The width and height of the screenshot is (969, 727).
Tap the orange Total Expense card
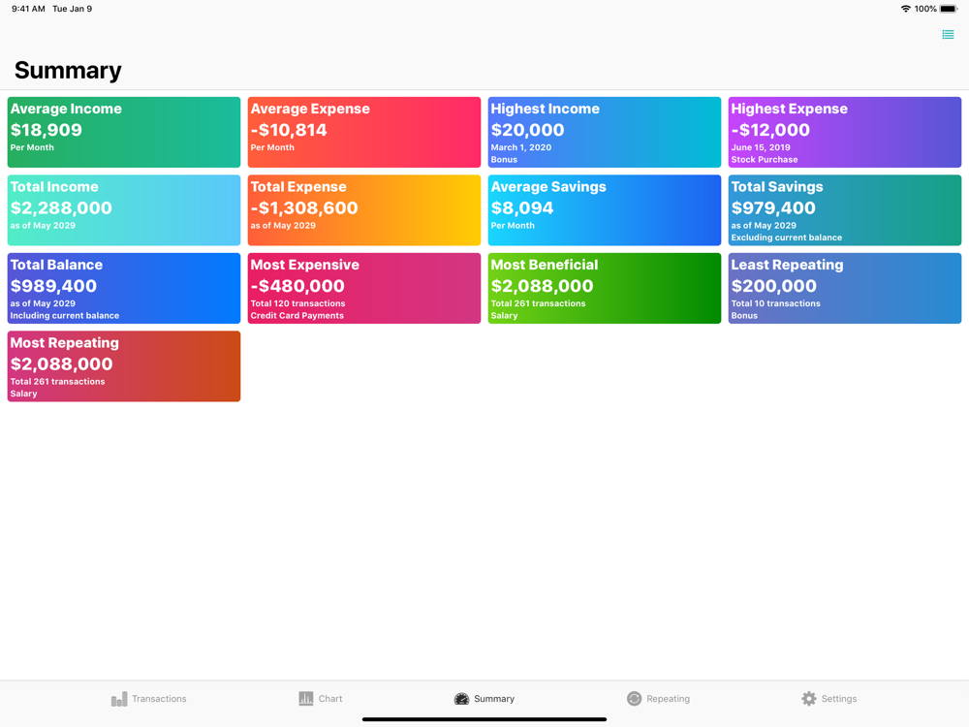click(x=364, y=210)
